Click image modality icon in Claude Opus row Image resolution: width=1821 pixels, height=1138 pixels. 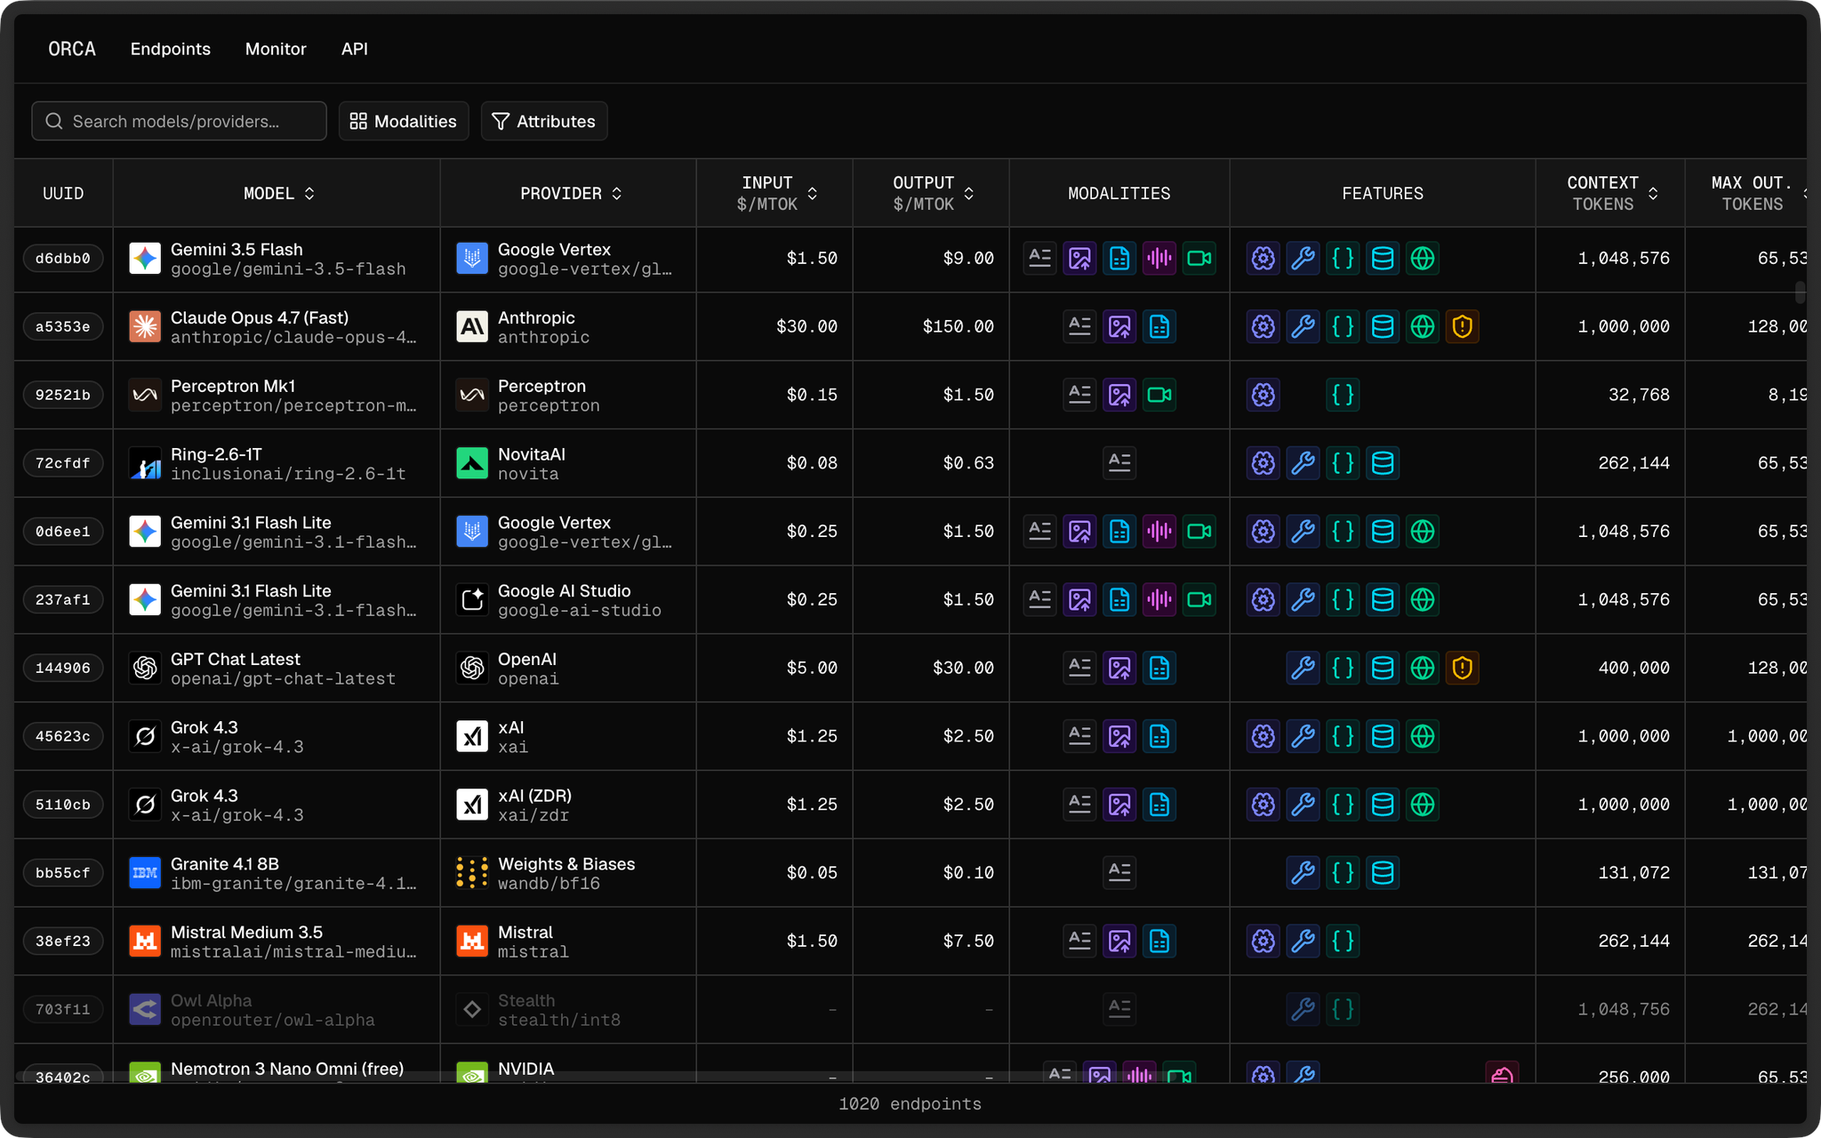click(1119, 327)
